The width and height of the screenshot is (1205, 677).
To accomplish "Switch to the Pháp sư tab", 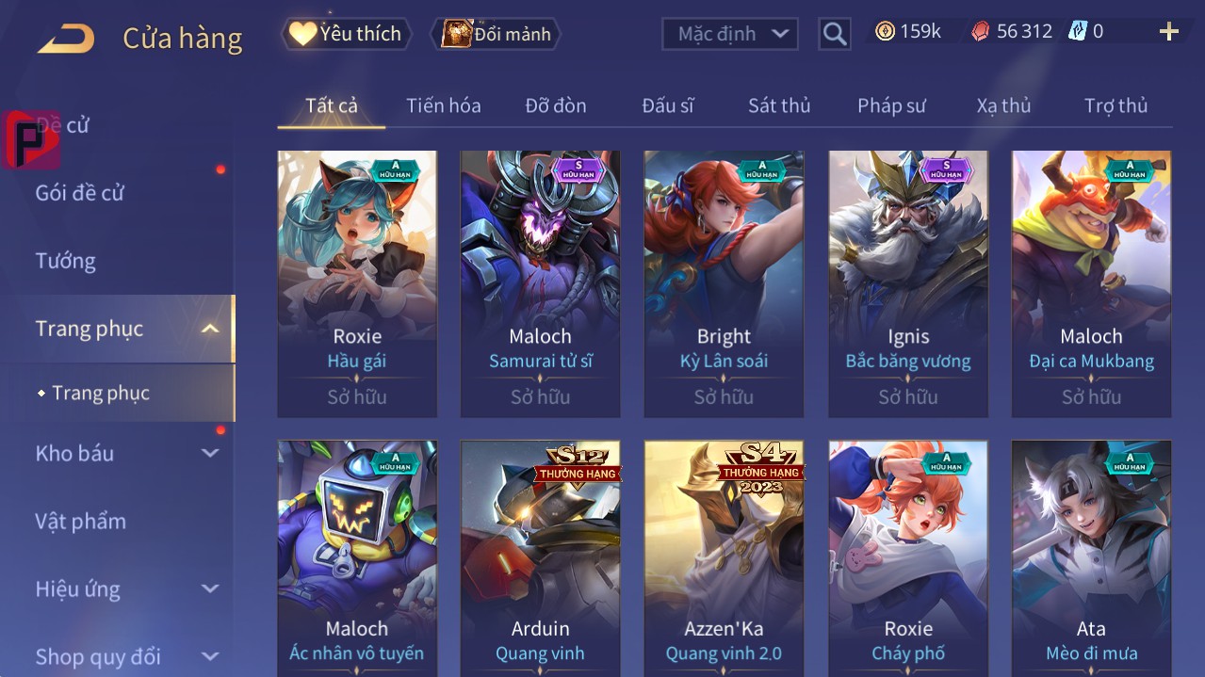I will pos(891,105).
